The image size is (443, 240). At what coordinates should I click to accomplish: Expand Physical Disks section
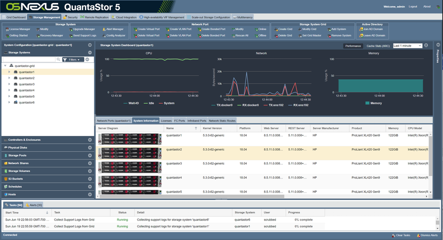click(x=90, y=147)
